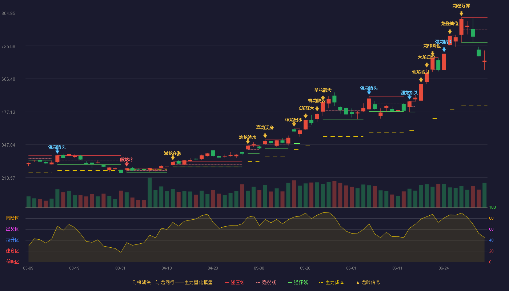The height and width of the screenshot is (291, 509).
Task: Click the 风险区 zone label
Action: (x=12, y=218)
